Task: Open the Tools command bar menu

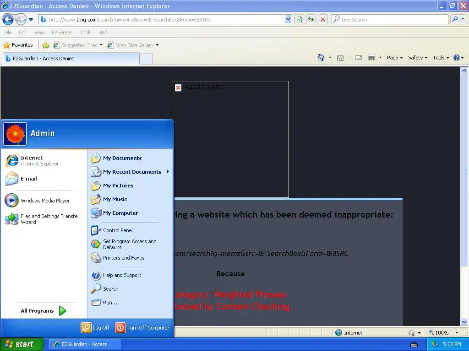Action: [x=441, y=58]
